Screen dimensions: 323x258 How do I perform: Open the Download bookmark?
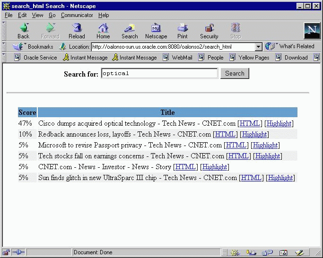(291, 58)
